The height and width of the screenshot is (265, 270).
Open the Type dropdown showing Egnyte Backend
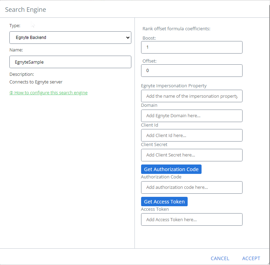pyautogui.click(x=70, y=38)
